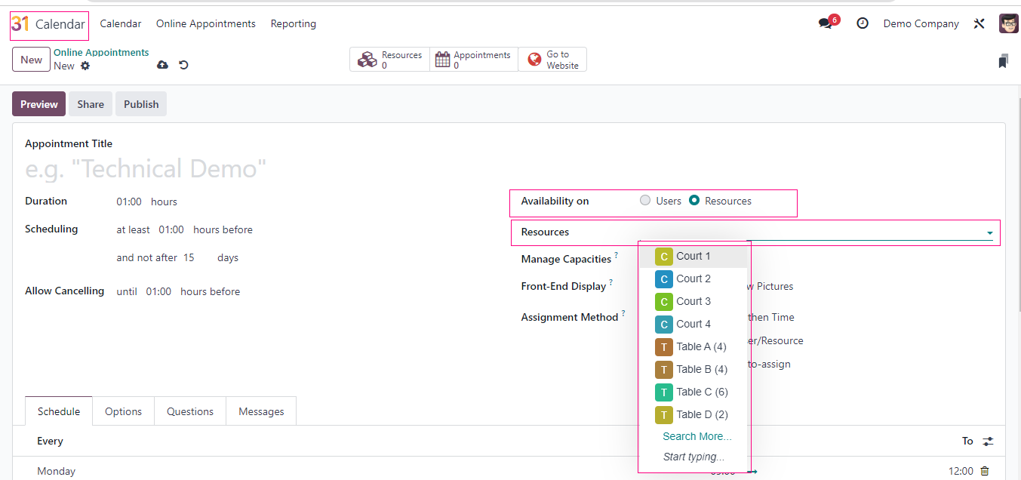Expand the Resources dropdown arrow
The width and height of the screenshot is (1021, 480).
click(x=989, y=232)
